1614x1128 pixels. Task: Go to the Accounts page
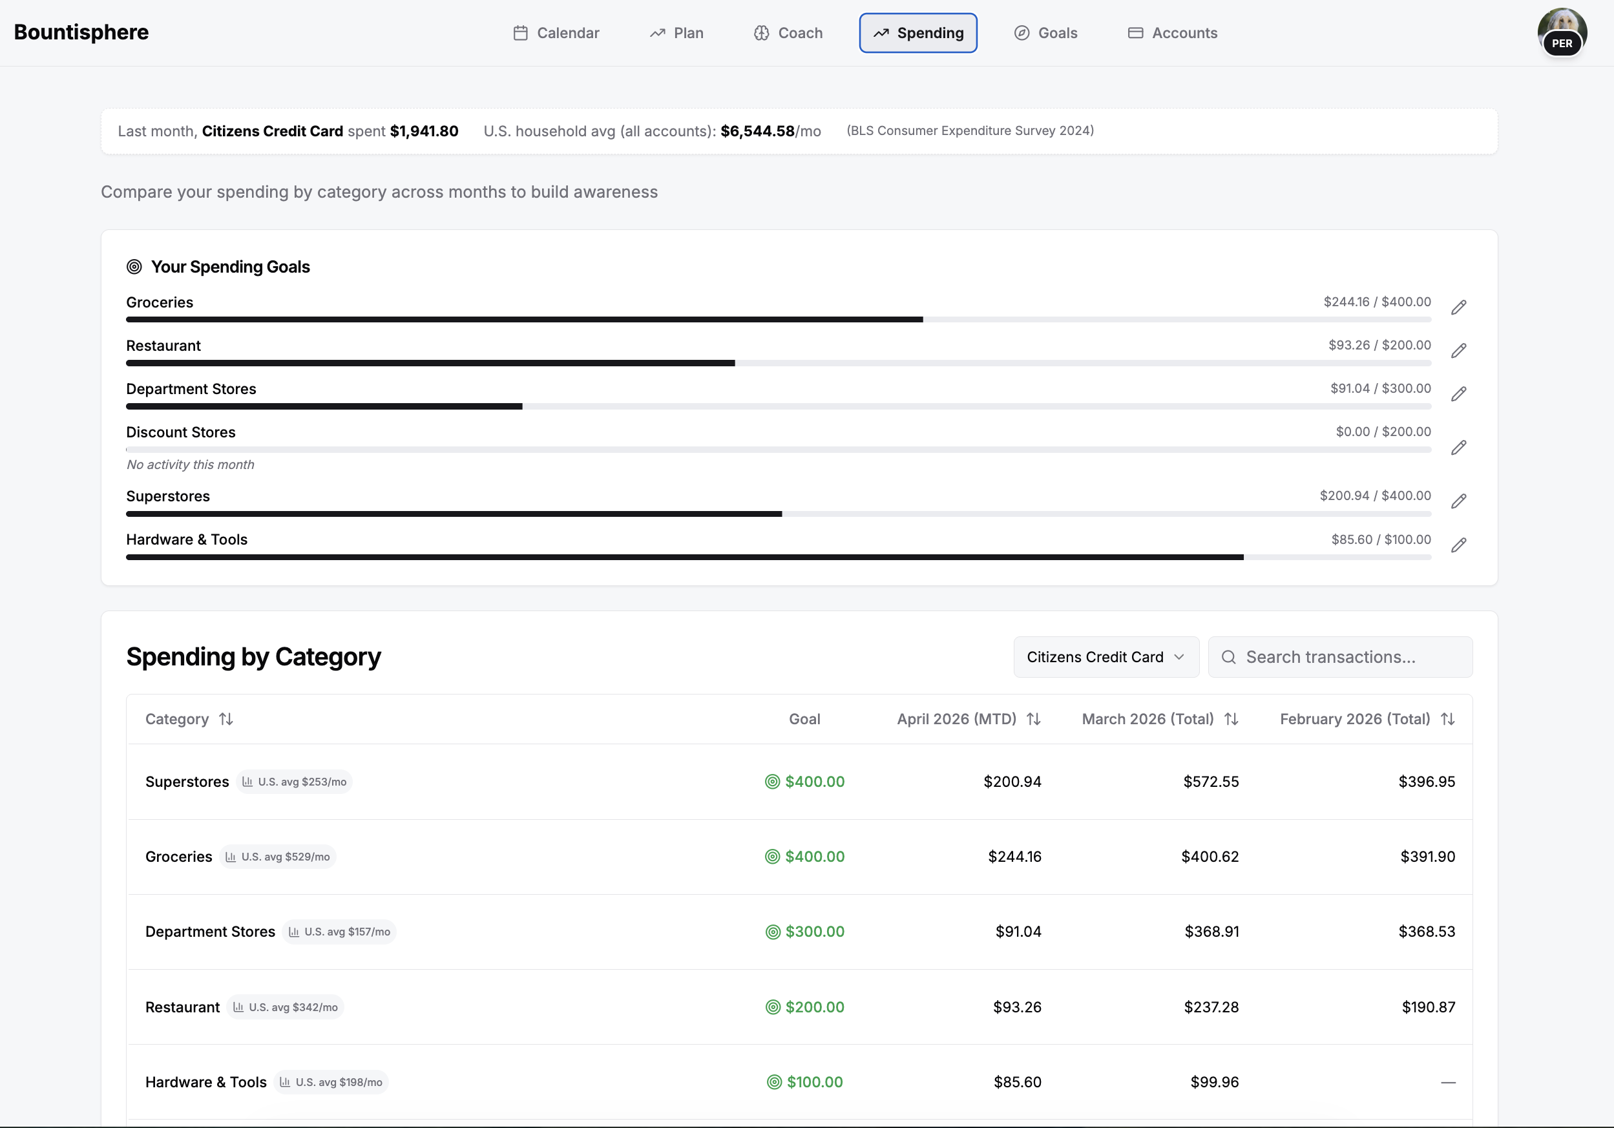point(1172,33)
